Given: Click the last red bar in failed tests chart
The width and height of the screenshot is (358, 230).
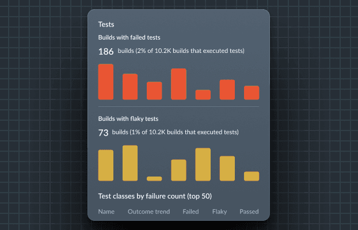Looking at the screenshot, I should click(252, 93).
